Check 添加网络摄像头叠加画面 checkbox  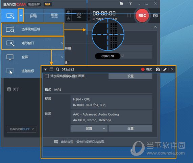(47, 76)
